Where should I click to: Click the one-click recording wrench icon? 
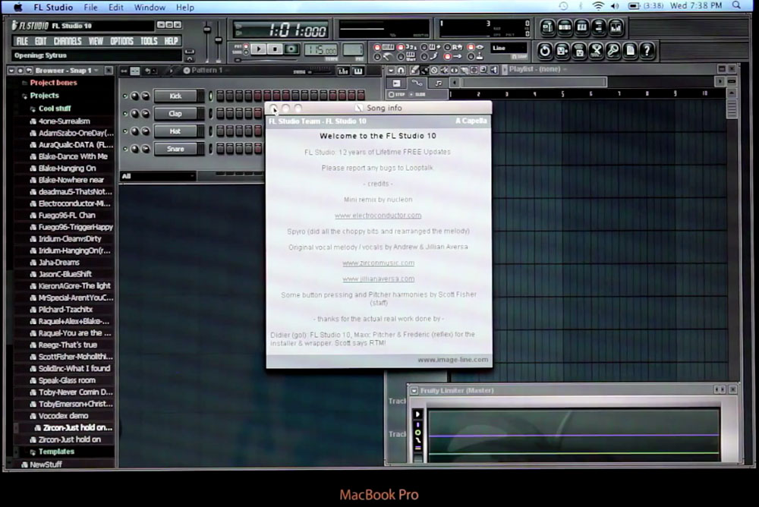(613, 50)
